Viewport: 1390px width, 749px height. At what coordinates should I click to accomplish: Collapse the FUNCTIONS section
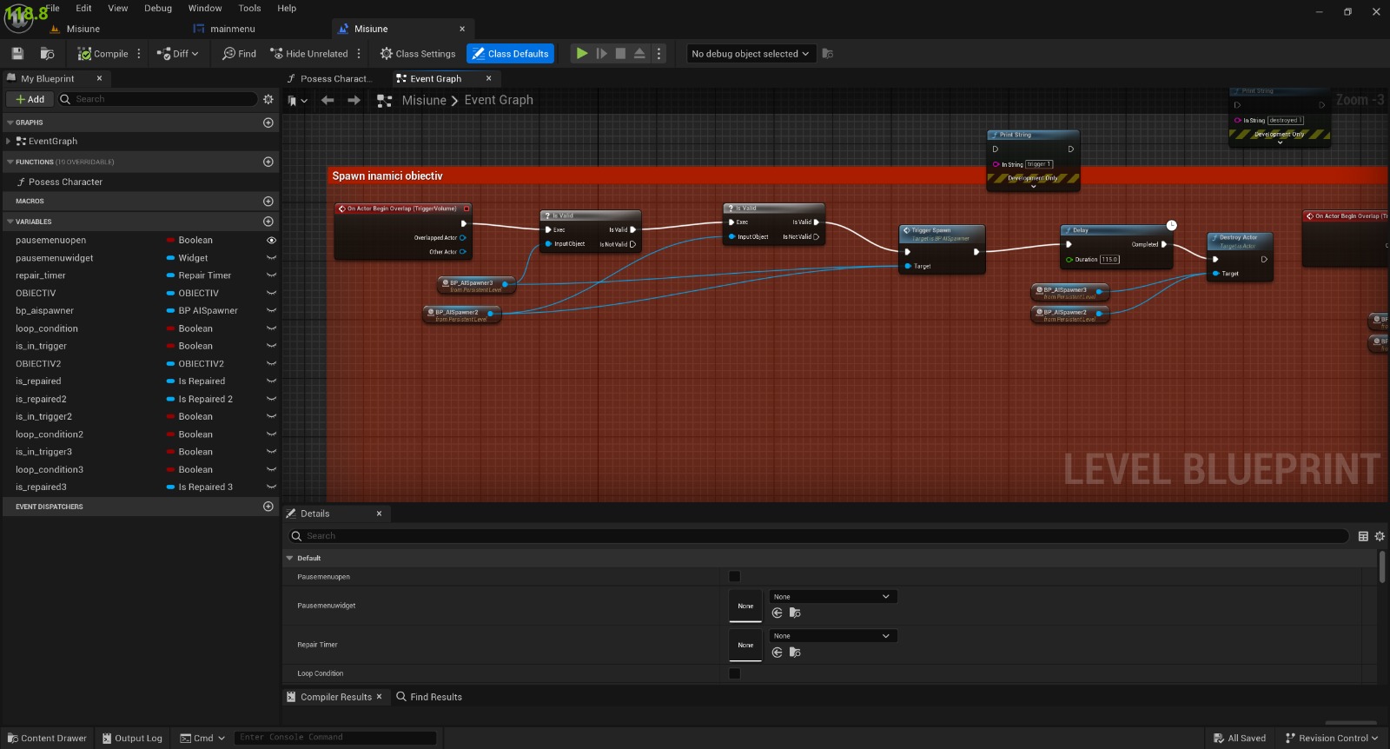(x=10, y=162)
